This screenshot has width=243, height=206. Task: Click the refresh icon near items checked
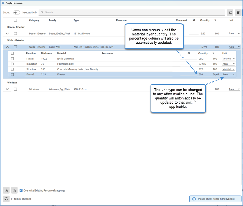pyautogui.click(x=6, y=199)
